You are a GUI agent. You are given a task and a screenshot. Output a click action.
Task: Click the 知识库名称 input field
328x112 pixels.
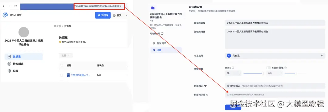click(x=275, y=23)
